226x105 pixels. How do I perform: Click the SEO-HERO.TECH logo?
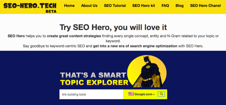[28, 6]
